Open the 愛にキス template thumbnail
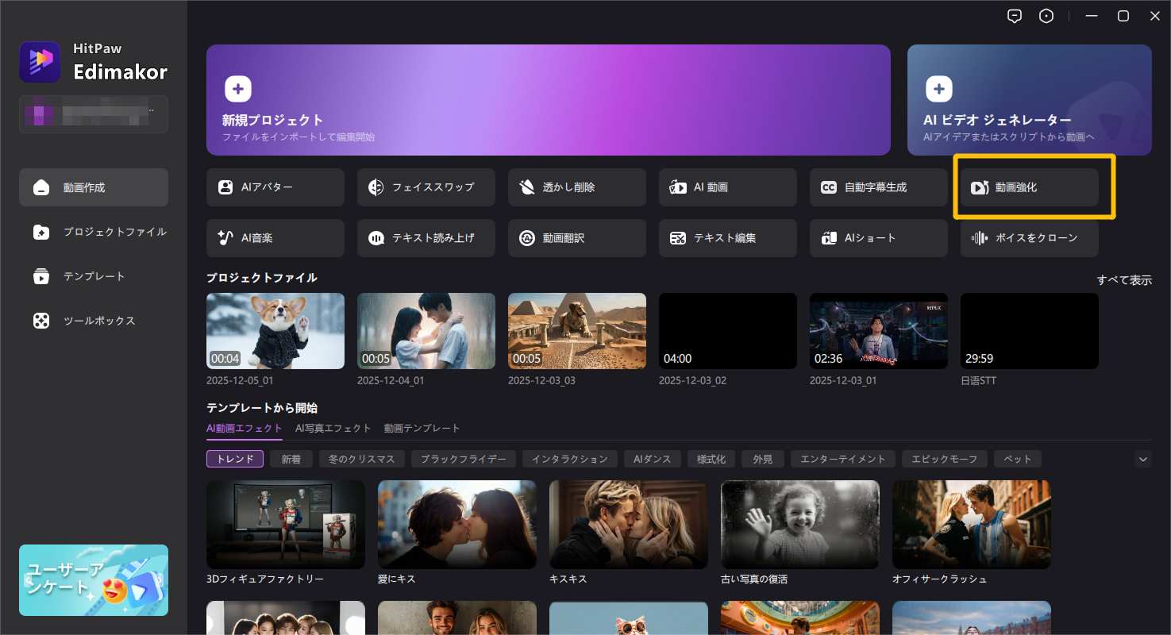 pos(456,524)
